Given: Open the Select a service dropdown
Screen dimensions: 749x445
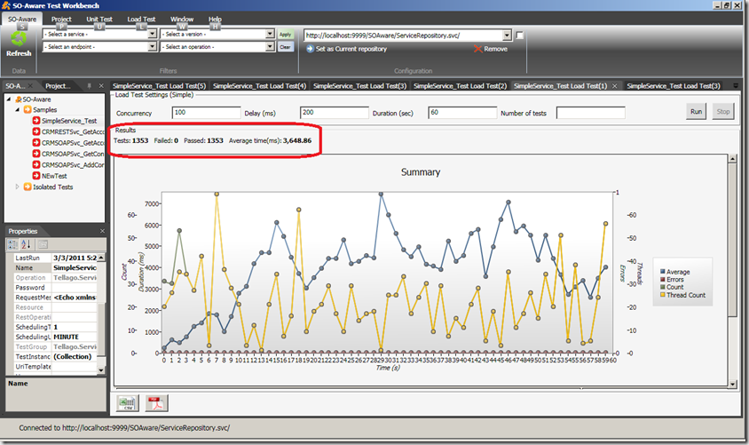Looking at the screenshot, I should point(152,34).
